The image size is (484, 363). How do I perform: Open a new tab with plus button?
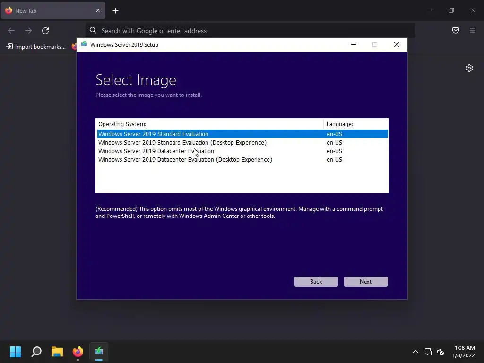pos(115,11)
